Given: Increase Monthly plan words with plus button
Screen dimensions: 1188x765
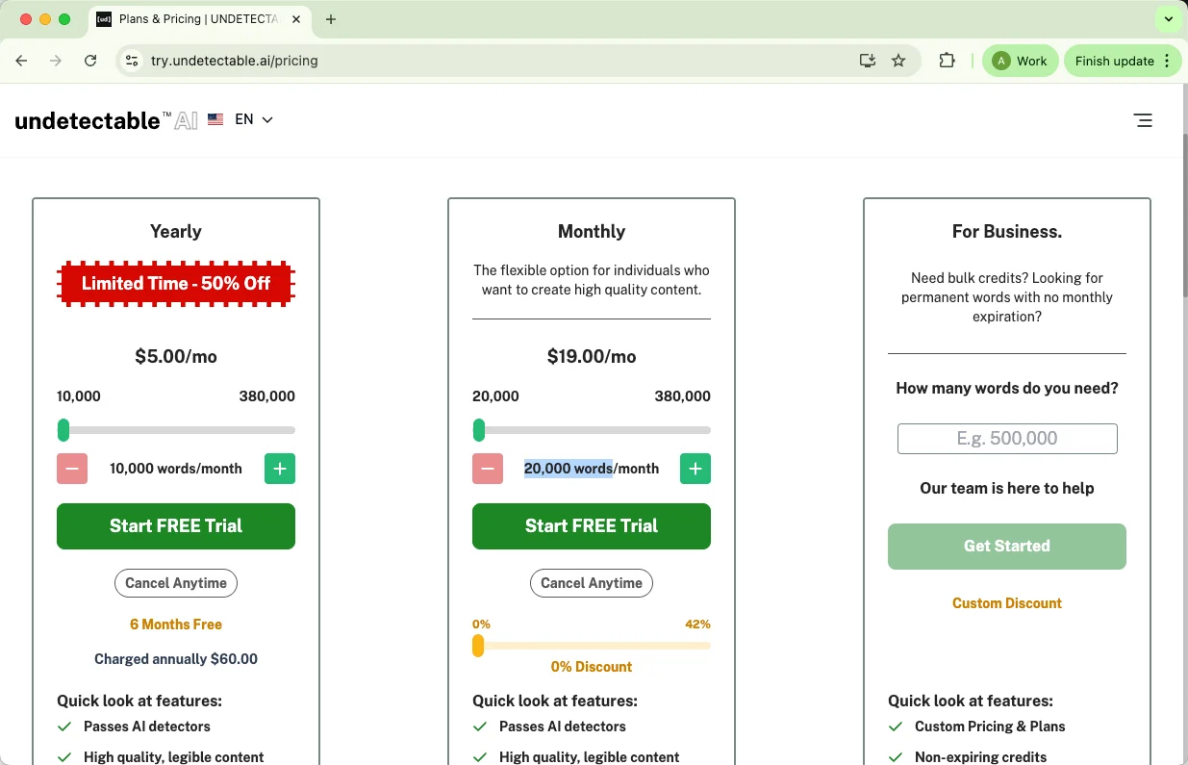Looking at the screenshot, I should 695,469.
